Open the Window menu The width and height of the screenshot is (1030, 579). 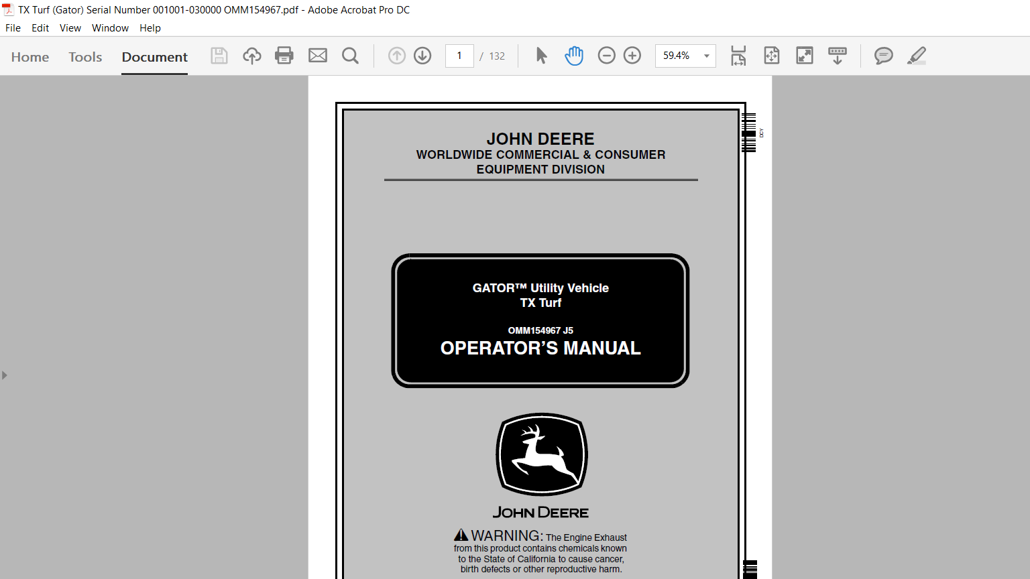(110, 27)
